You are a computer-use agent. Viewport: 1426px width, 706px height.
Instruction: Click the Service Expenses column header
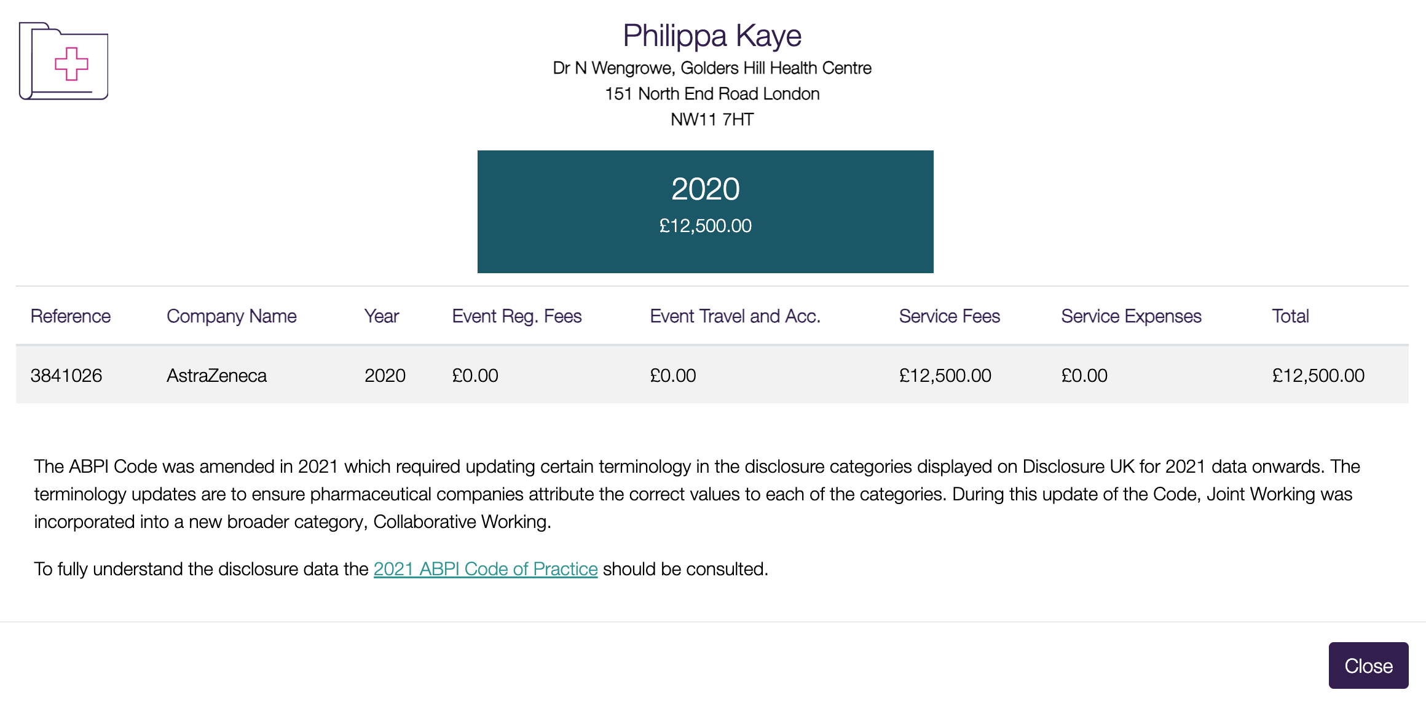pyautogui.click(x=1131, y=316)
